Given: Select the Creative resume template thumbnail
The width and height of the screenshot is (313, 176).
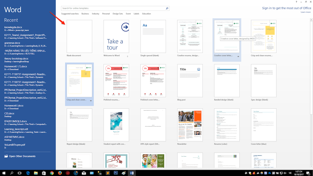Looking at the screenshot, I should click(x=190, y=36).
